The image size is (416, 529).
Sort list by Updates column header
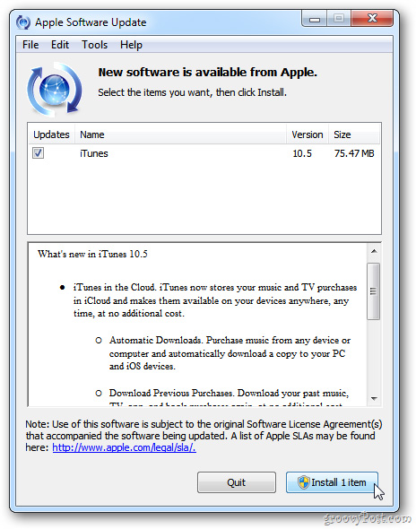point(51,134)
